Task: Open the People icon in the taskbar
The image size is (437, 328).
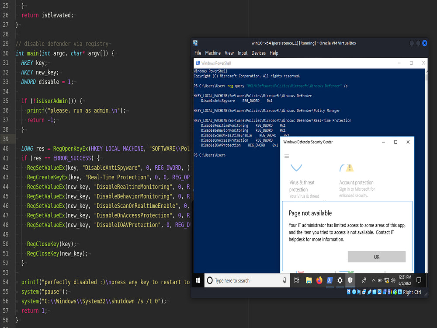Action: [x=364, y=281]
